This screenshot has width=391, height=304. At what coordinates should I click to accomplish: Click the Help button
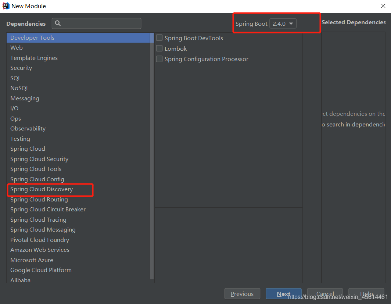(x=366, y=294)
